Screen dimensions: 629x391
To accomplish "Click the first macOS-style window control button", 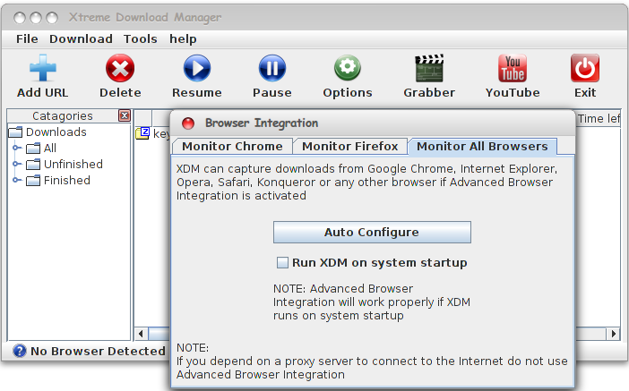I will [x=19, y=18].
